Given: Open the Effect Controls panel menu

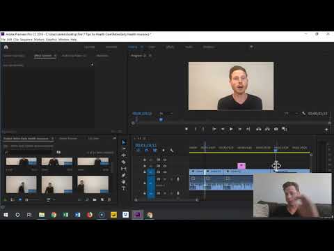Looking at the screenshot, I should tap(55, 56).
